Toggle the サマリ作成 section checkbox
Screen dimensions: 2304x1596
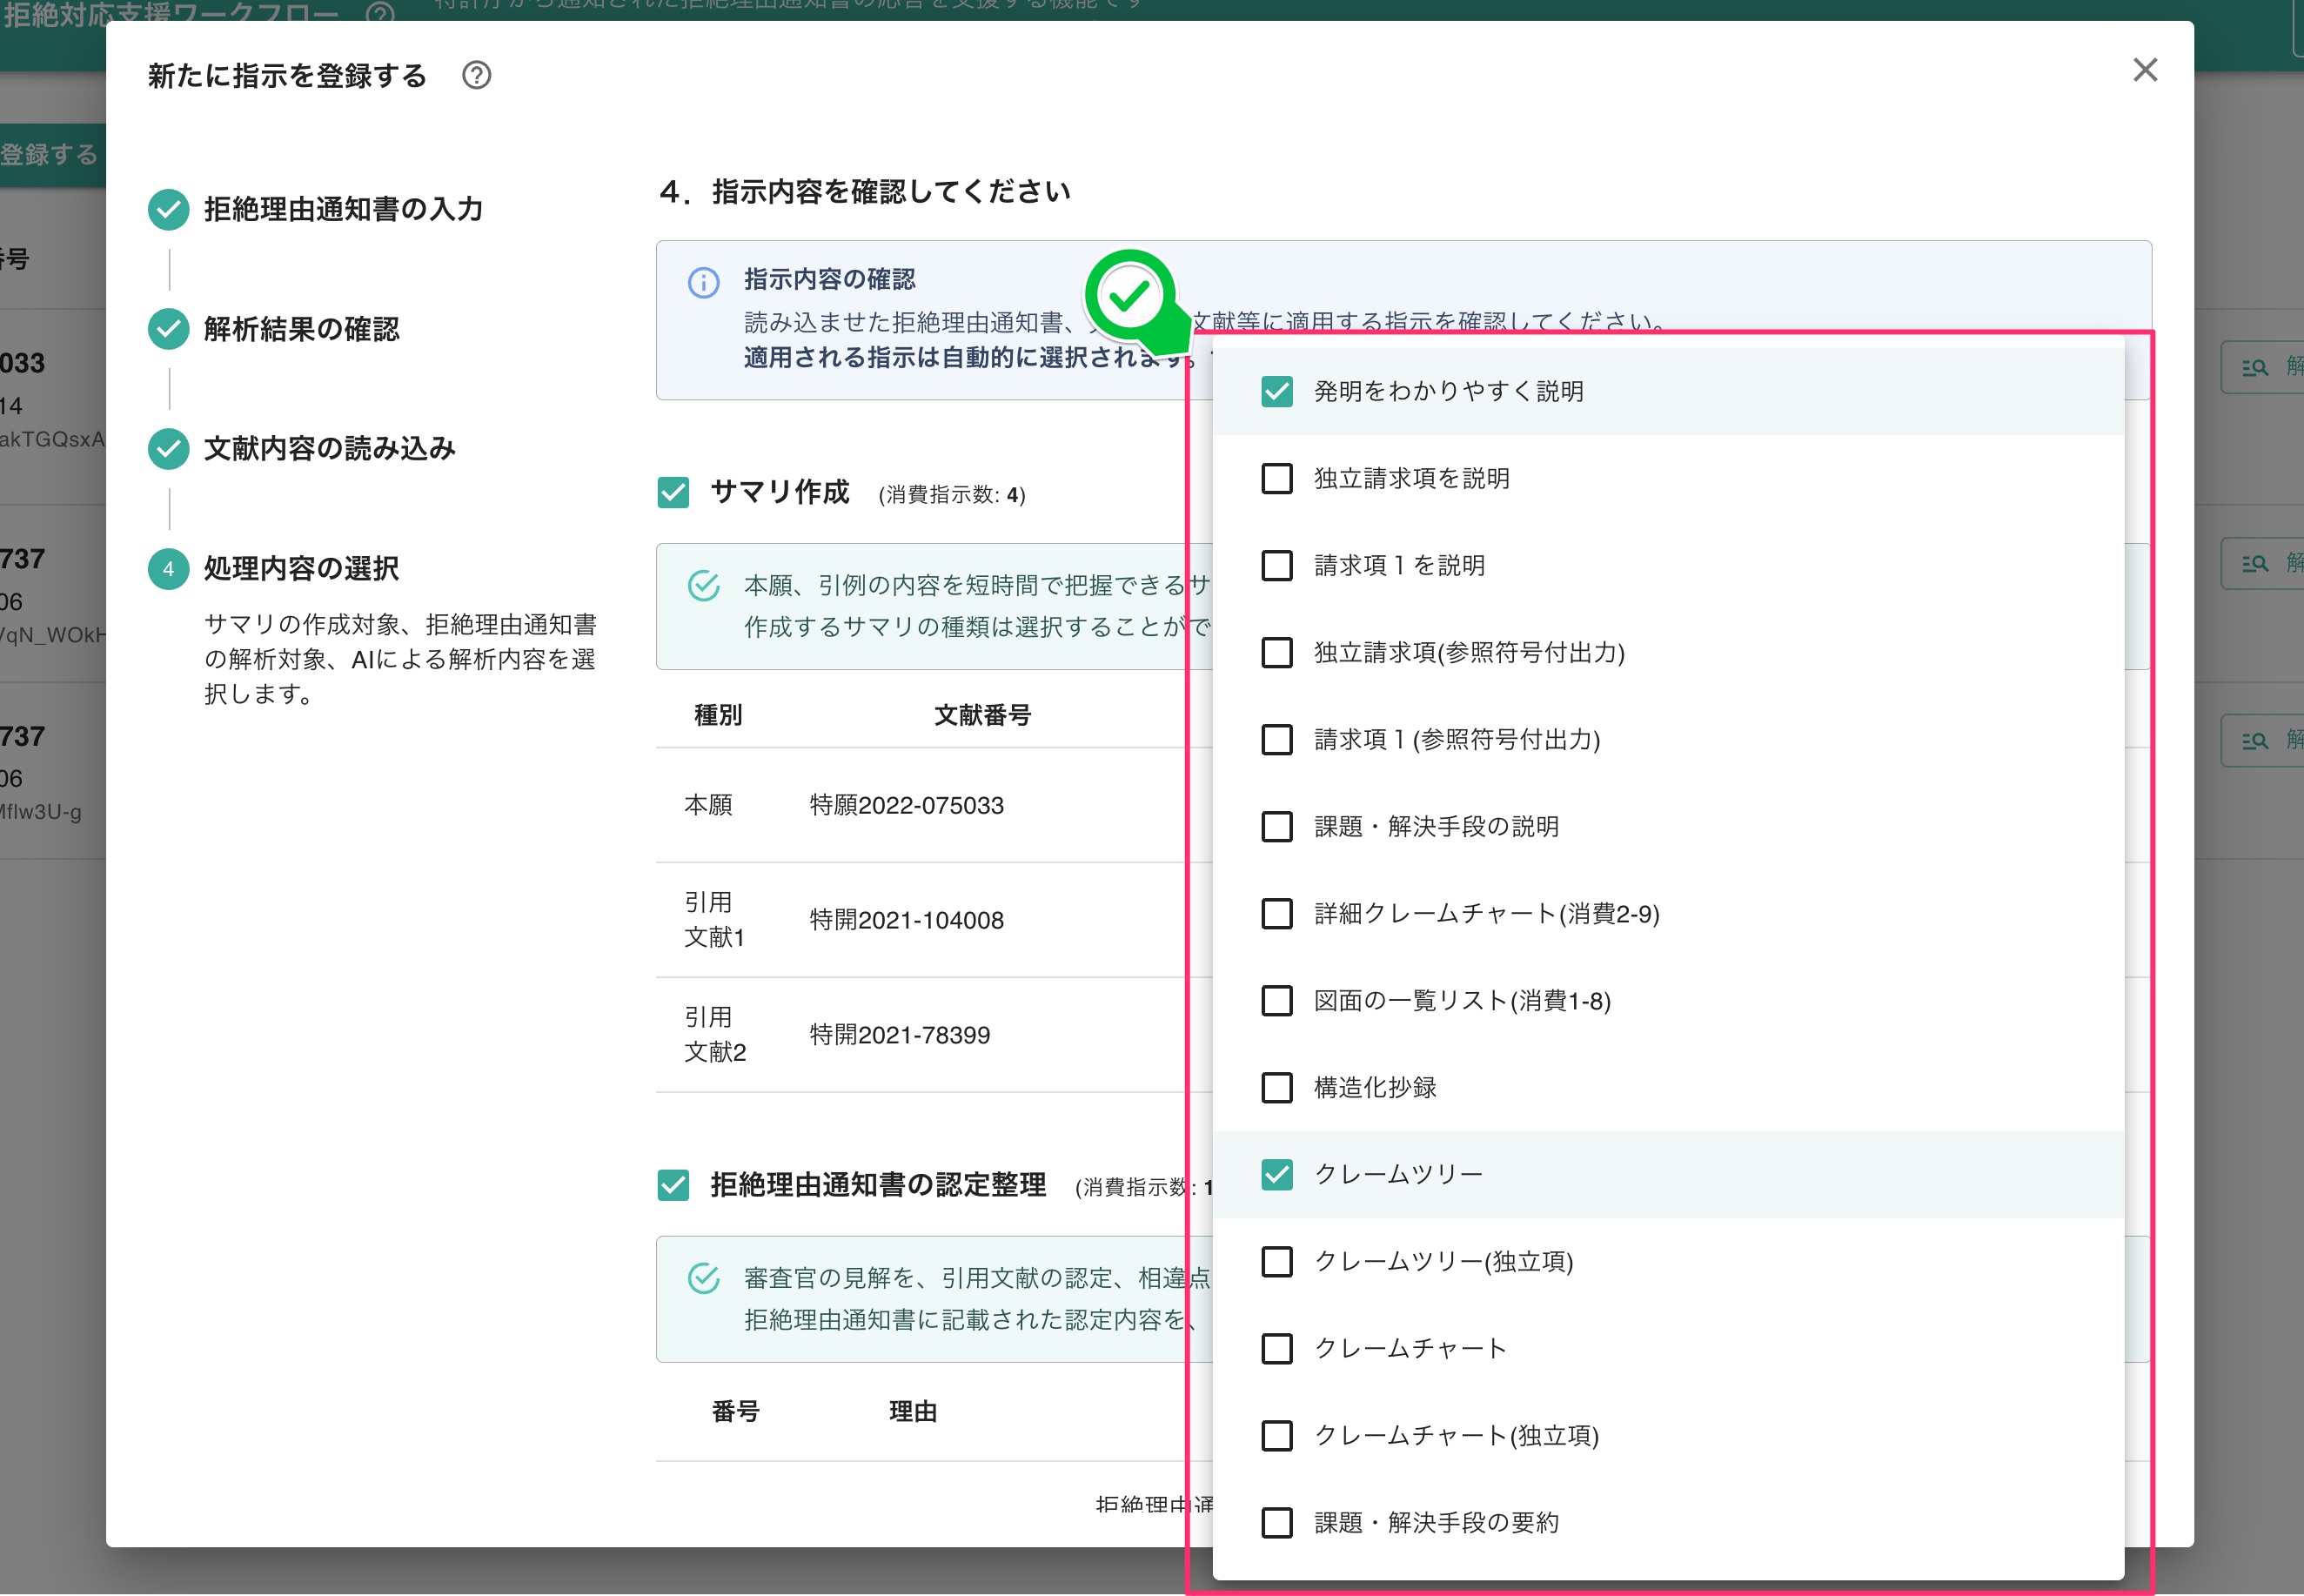(x=673, y=492)
